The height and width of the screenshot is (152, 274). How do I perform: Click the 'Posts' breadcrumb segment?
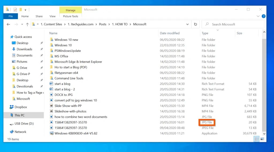point(102,24)
